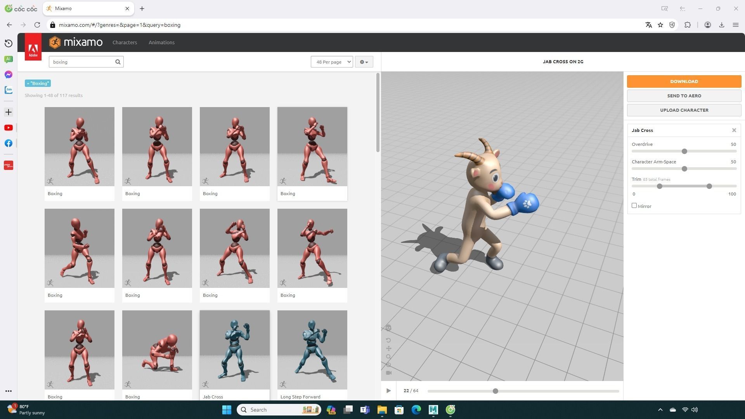This screenshot has height=419, width=745.
Task: Open sidebar more options (three dots)
Action: [x=9, y=391]
